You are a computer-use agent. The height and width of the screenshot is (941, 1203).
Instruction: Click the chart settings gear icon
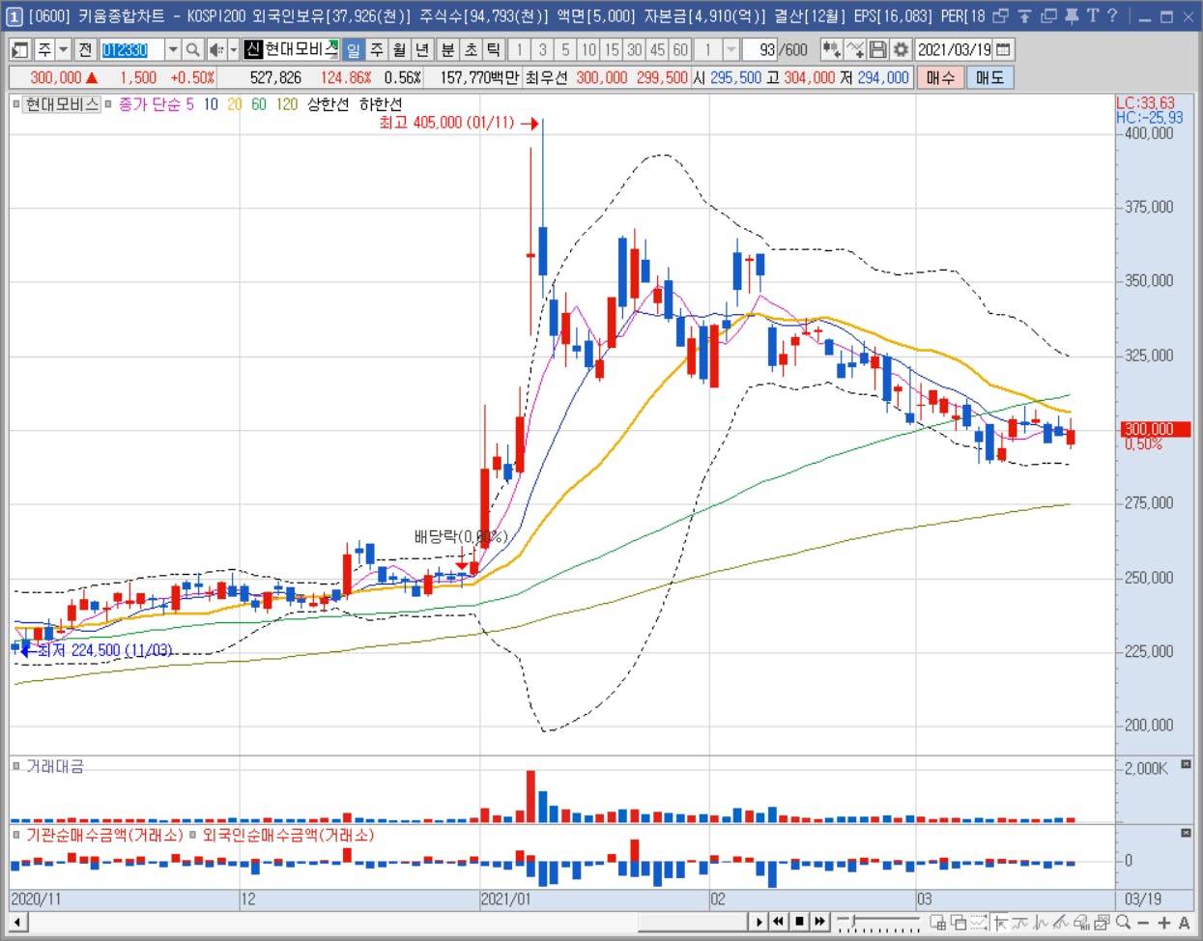click(x=901, y=49)
